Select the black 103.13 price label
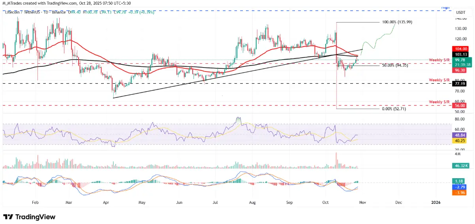The image size is (475, 224). click(459, 54)
